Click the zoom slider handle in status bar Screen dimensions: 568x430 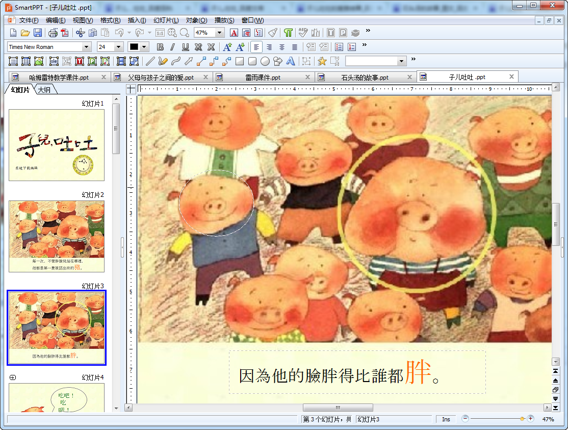(x=522, y=419)
